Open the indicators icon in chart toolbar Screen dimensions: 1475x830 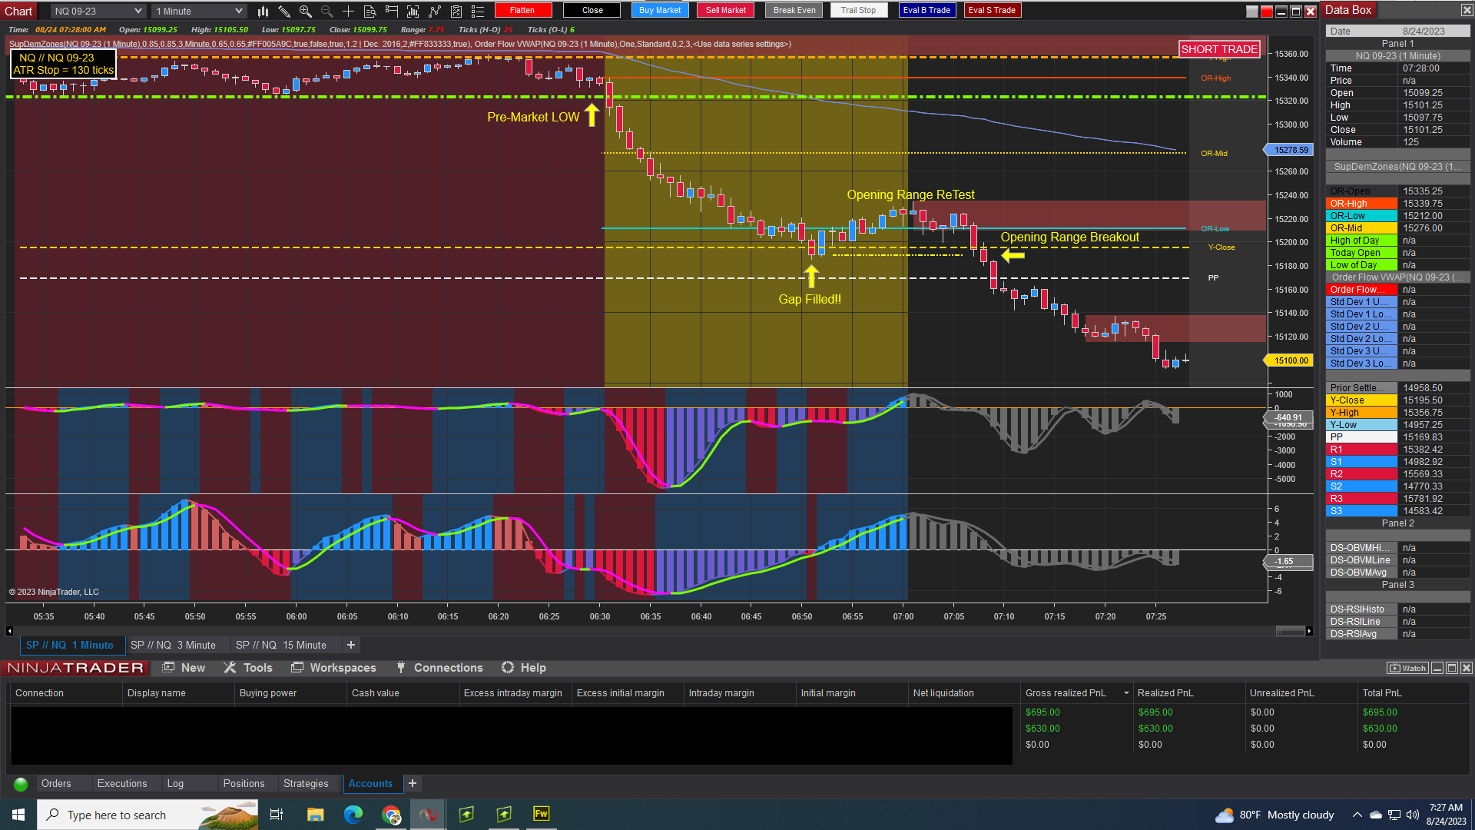pos(435,11)
